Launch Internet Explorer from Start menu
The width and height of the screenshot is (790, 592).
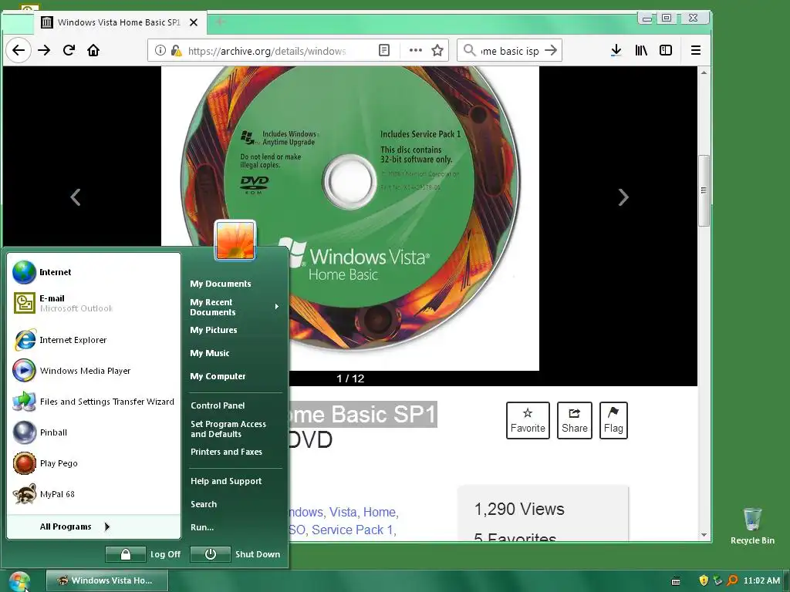(95, 340)
